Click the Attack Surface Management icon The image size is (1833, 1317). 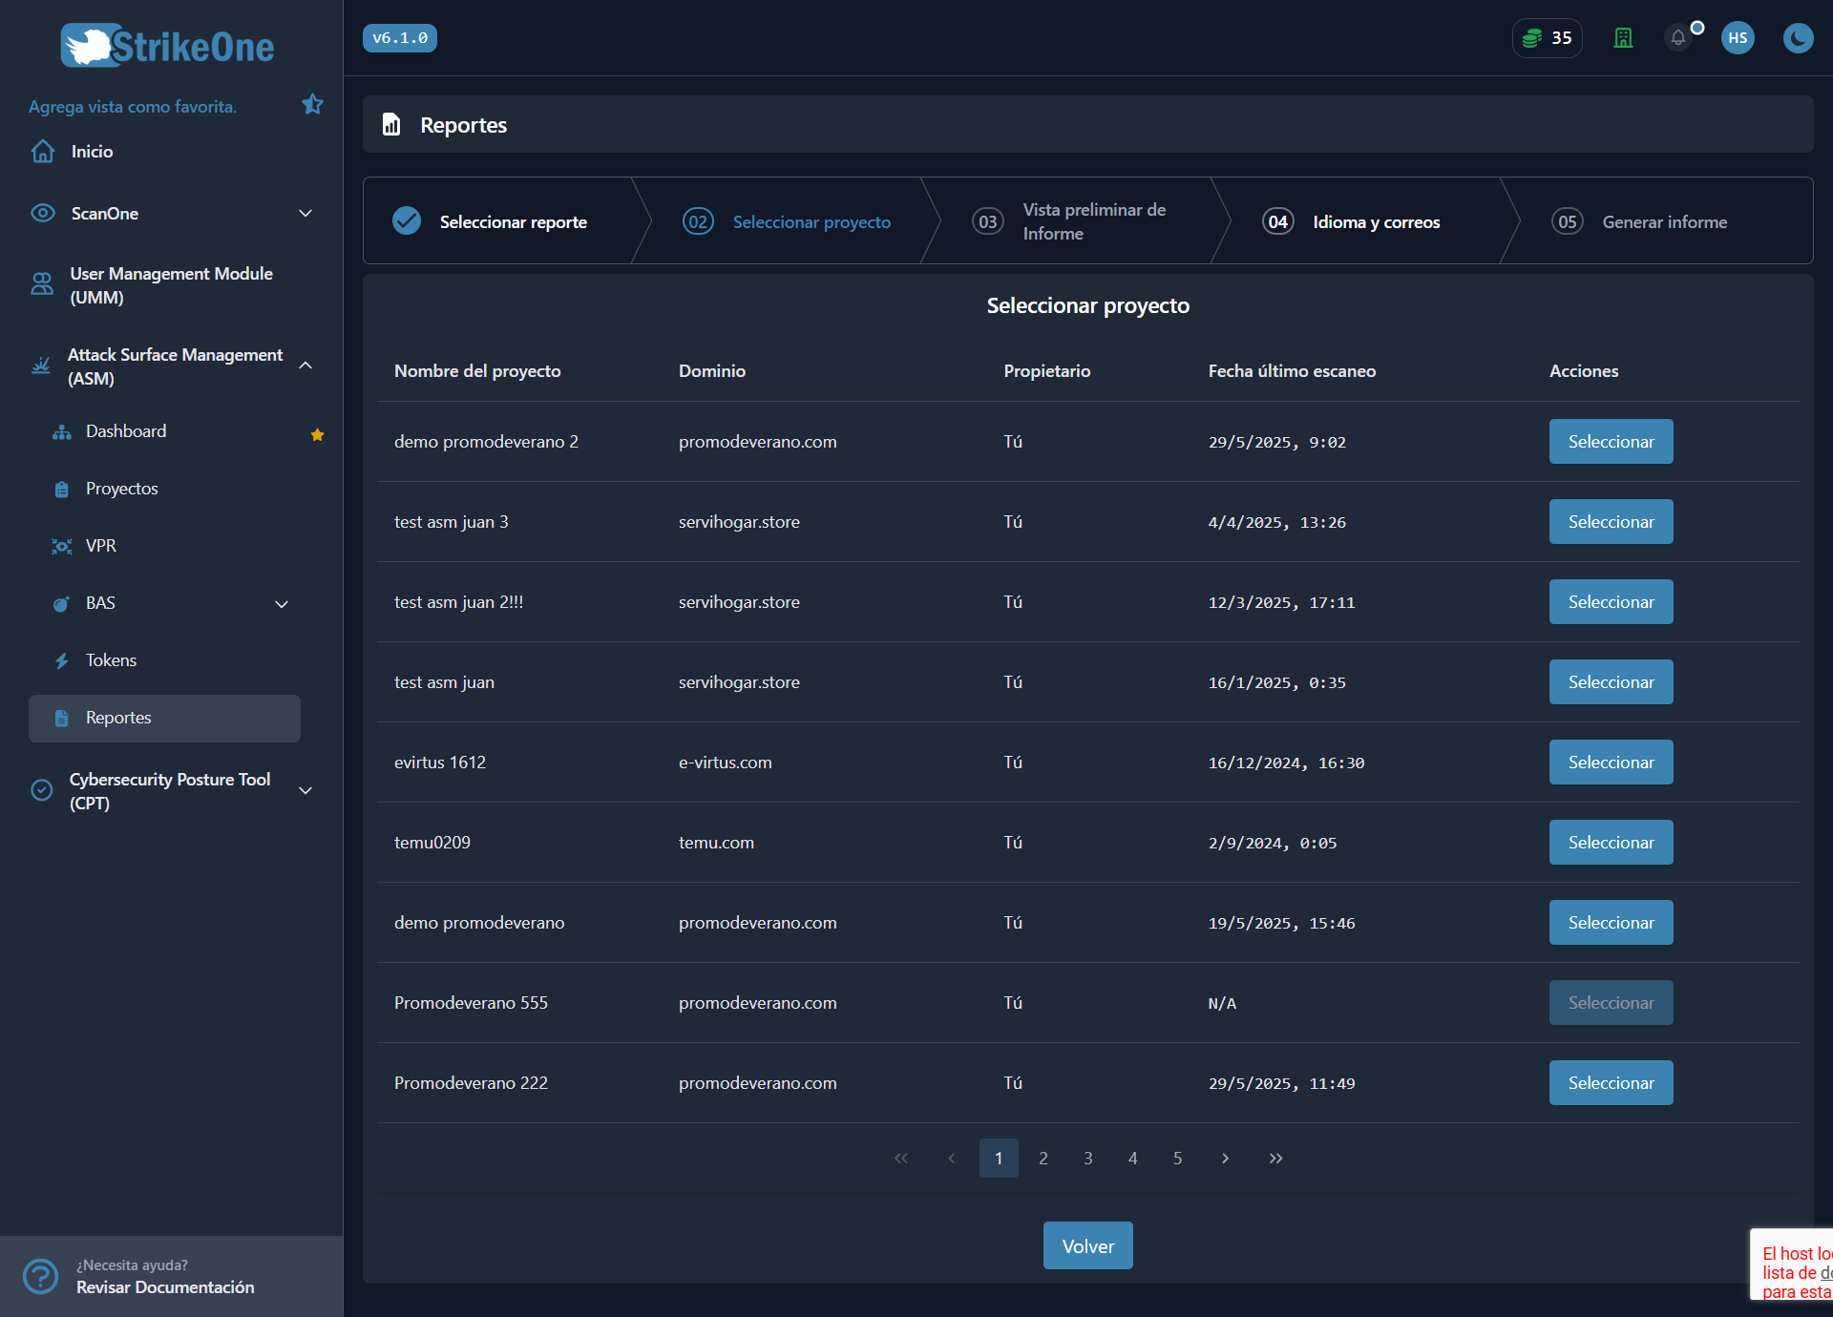[x=41, y=366]
